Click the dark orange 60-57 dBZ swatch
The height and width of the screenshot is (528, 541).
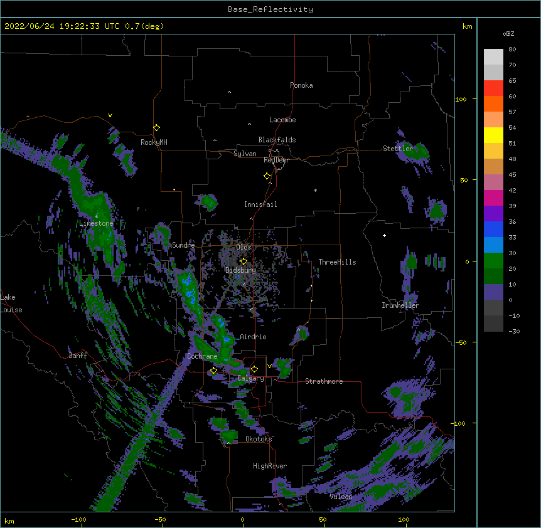[493, 103]
